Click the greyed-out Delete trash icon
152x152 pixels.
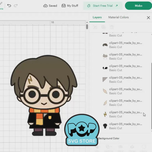tap(112, 27)
